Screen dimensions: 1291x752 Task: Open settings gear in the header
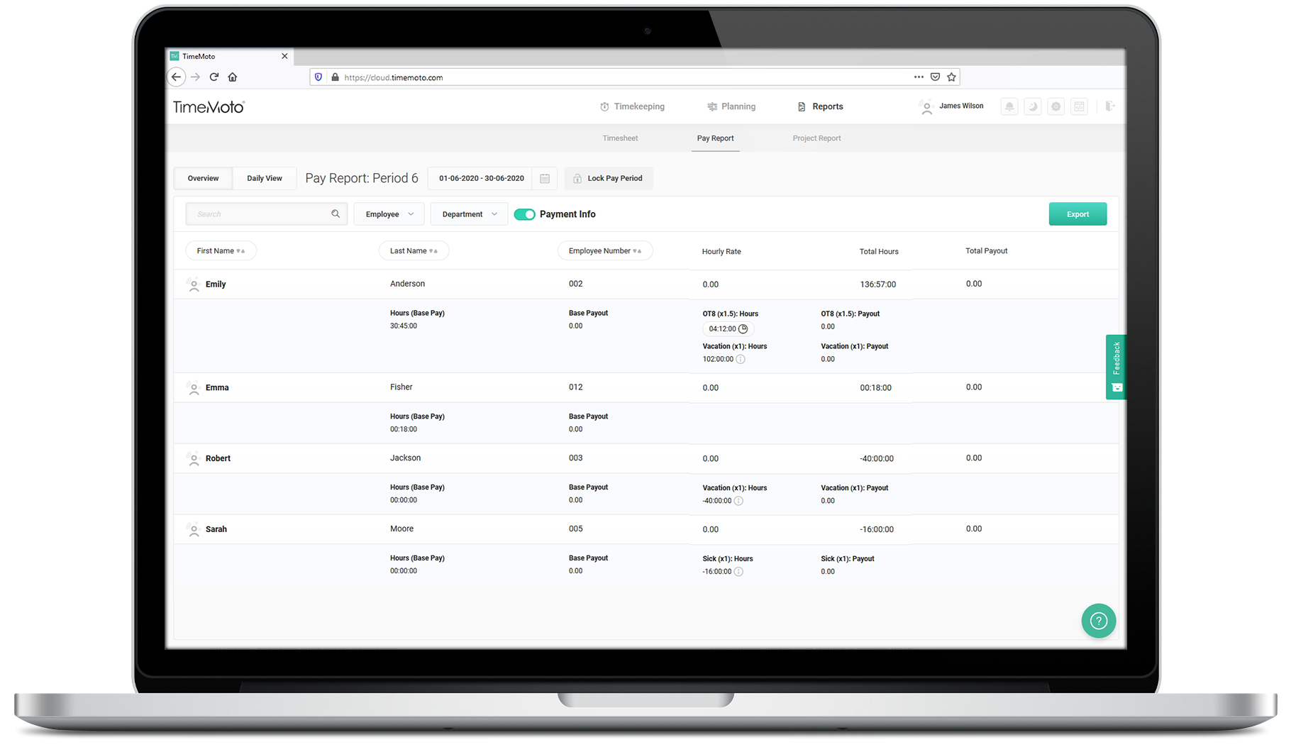(x=1056, y=106)
